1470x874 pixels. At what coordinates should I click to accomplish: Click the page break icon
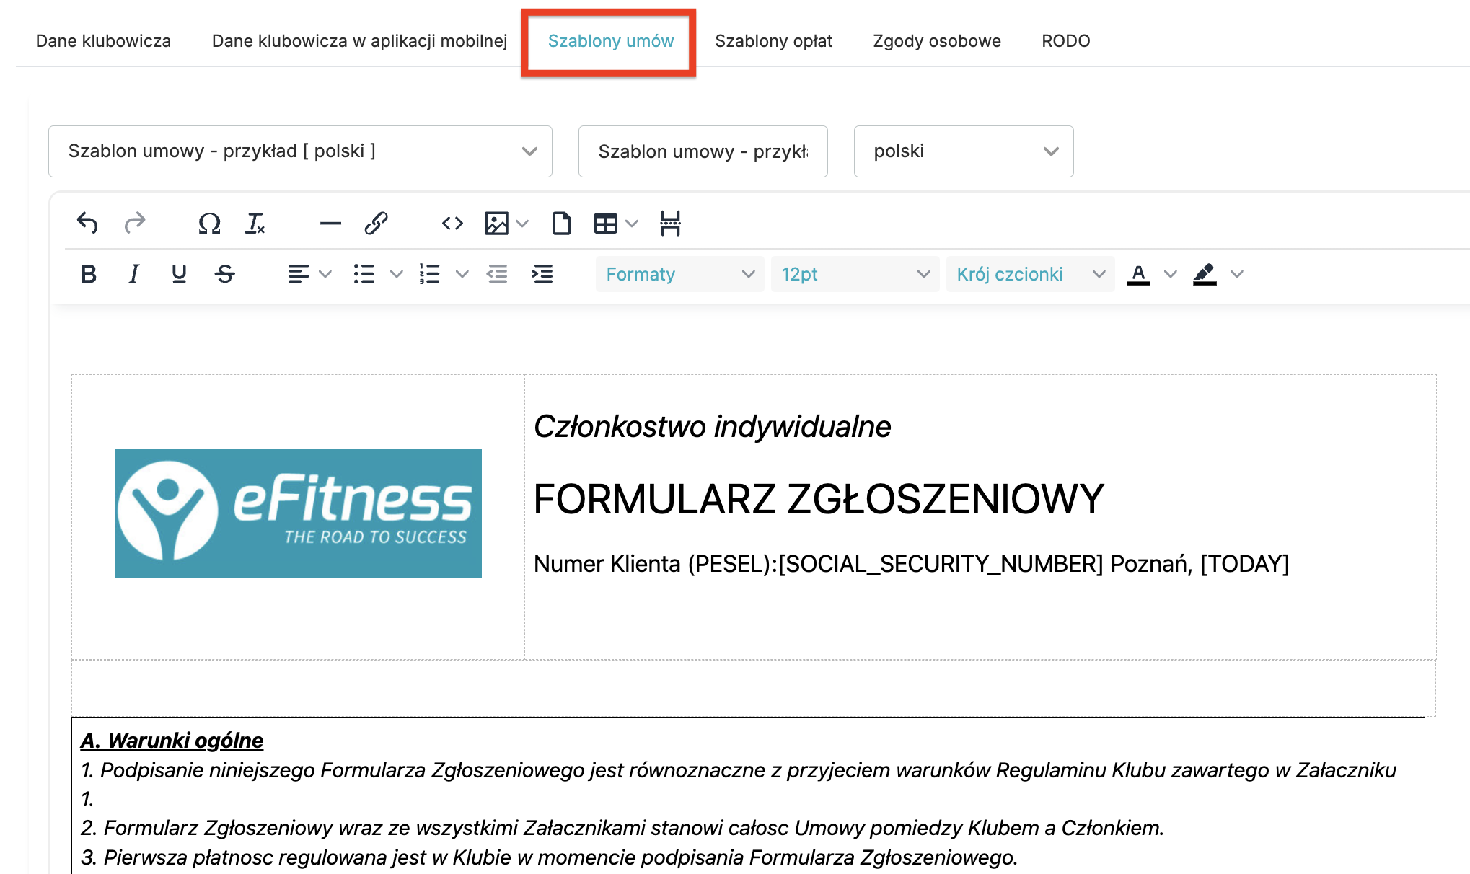[670, 223]
